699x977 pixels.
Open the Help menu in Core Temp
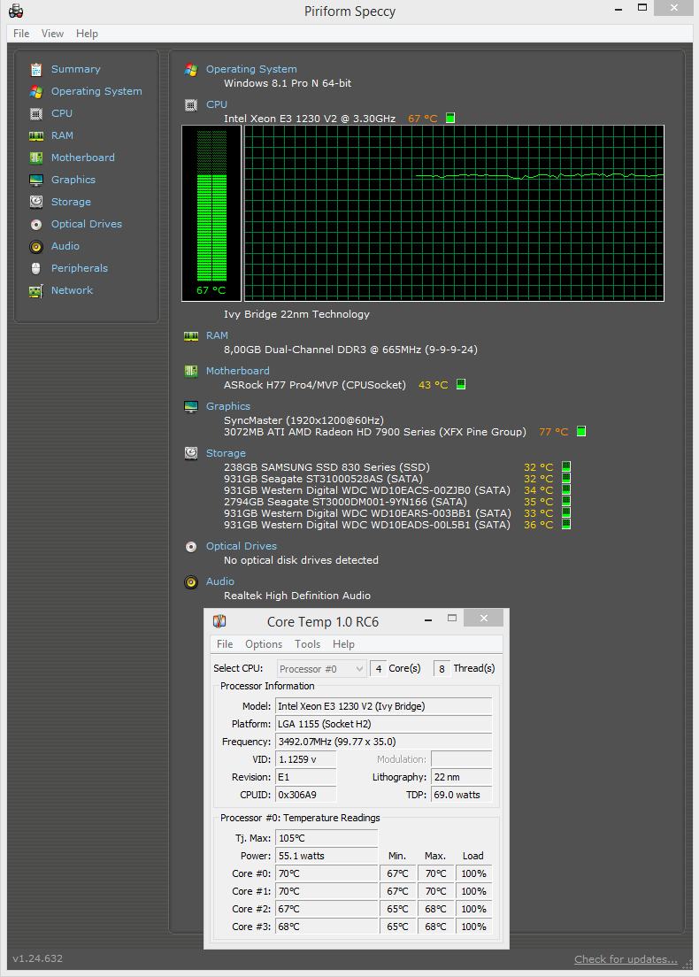tap(343, 644)
